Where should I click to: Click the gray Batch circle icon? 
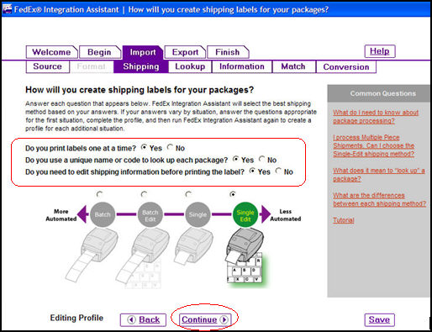(x=103, y=214)
